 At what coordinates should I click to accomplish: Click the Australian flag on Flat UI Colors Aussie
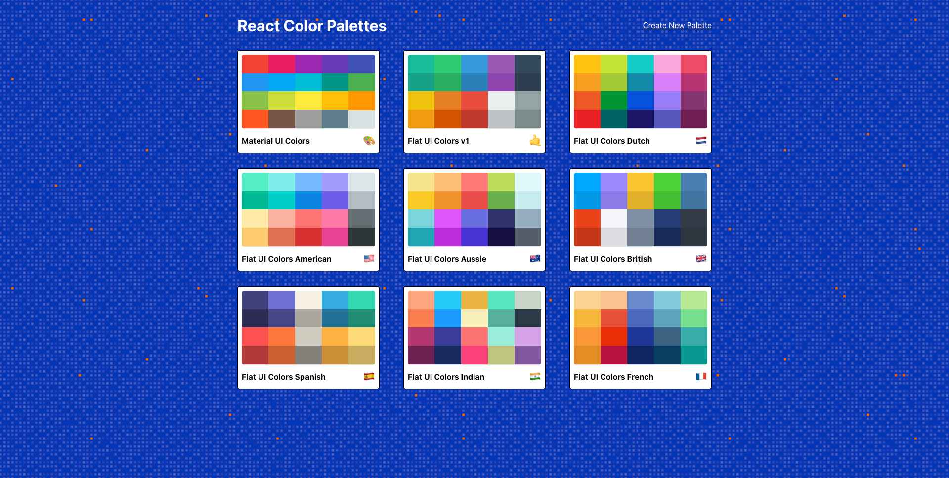coord(535,259)
